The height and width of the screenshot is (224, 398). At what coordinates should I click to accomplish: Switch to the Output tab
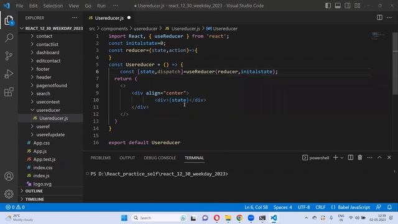tap(127, 157)
